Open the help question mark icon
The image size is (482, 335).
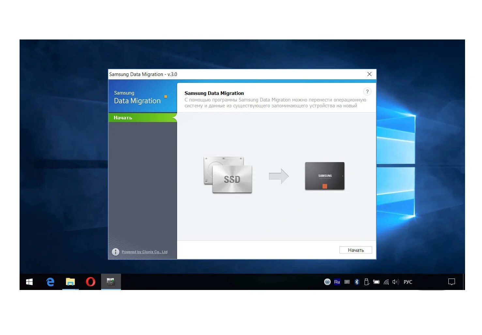pyautogui.click(x=367, y=92)
